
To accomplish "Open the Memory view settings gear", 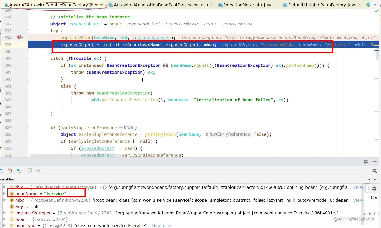I will (374, 189).
